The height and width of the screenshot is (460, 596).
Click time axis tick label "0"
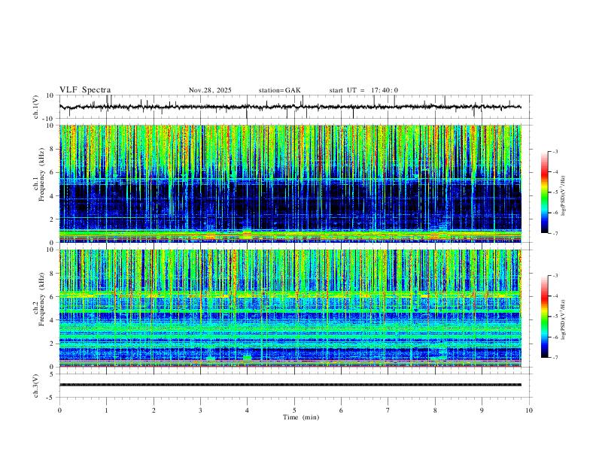(59, 410)
